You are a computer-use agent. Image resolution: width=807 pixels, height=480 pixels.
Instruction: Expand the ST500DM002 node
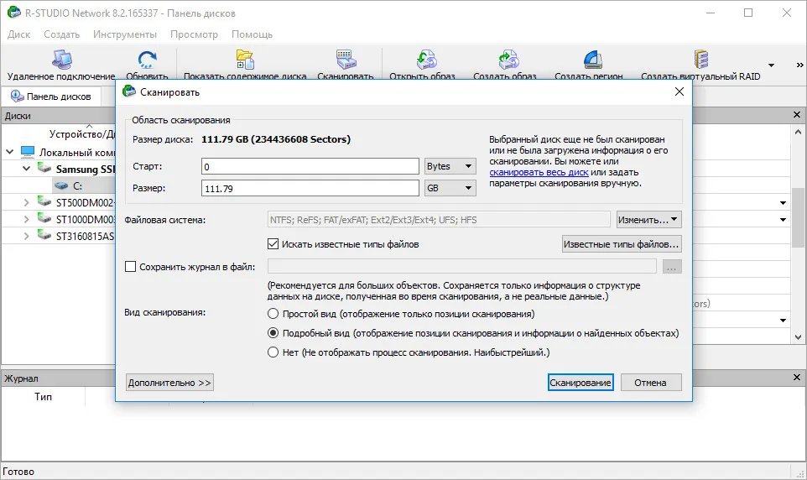26,203
